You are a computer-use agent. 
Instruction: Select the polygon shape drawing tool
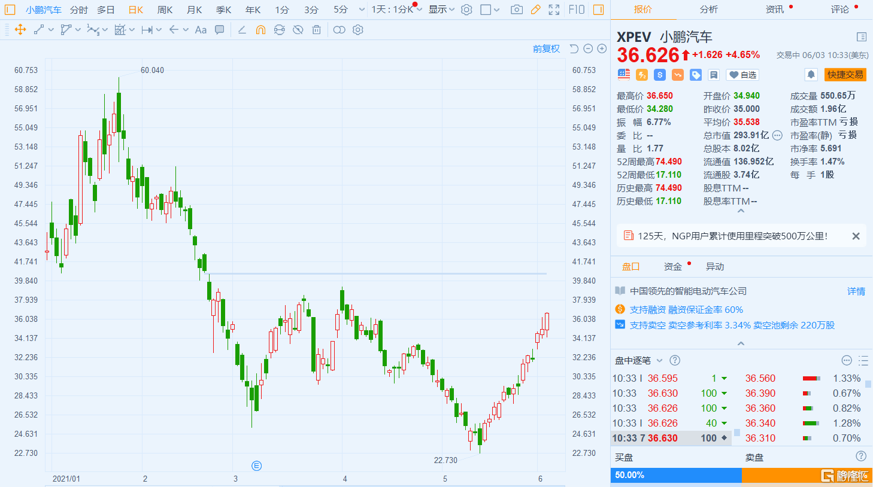pos(66,30)
